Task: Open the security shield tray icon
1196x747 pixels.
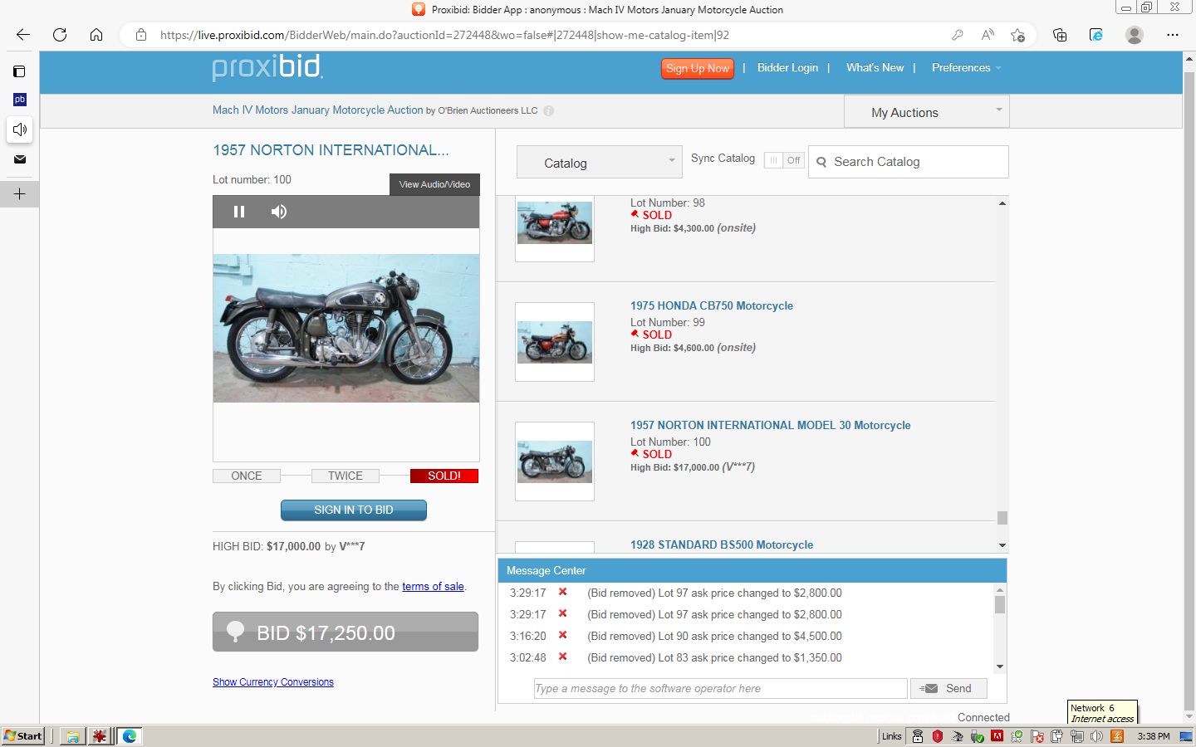Action: [938, 736]
